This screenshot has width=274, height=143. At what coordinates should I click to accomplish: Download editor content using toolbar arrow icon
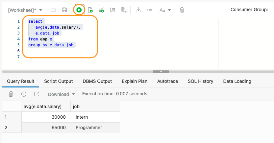(x=138, y=10)
